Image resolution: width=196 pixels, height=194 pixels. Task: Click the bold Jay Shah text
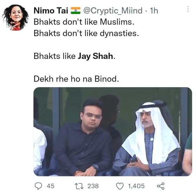(96, 56)
